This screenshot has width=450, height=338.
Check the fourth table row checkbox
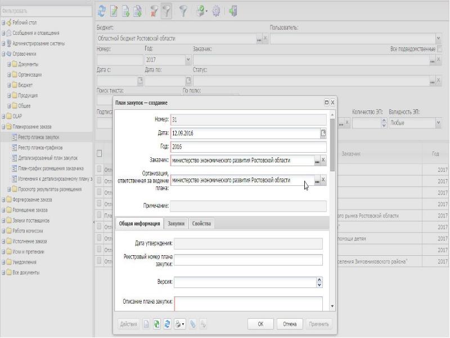pos(100,203)
